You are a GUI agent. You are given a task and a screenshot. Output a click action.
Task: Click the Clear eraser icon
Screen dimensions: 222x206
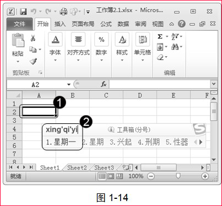160,57
